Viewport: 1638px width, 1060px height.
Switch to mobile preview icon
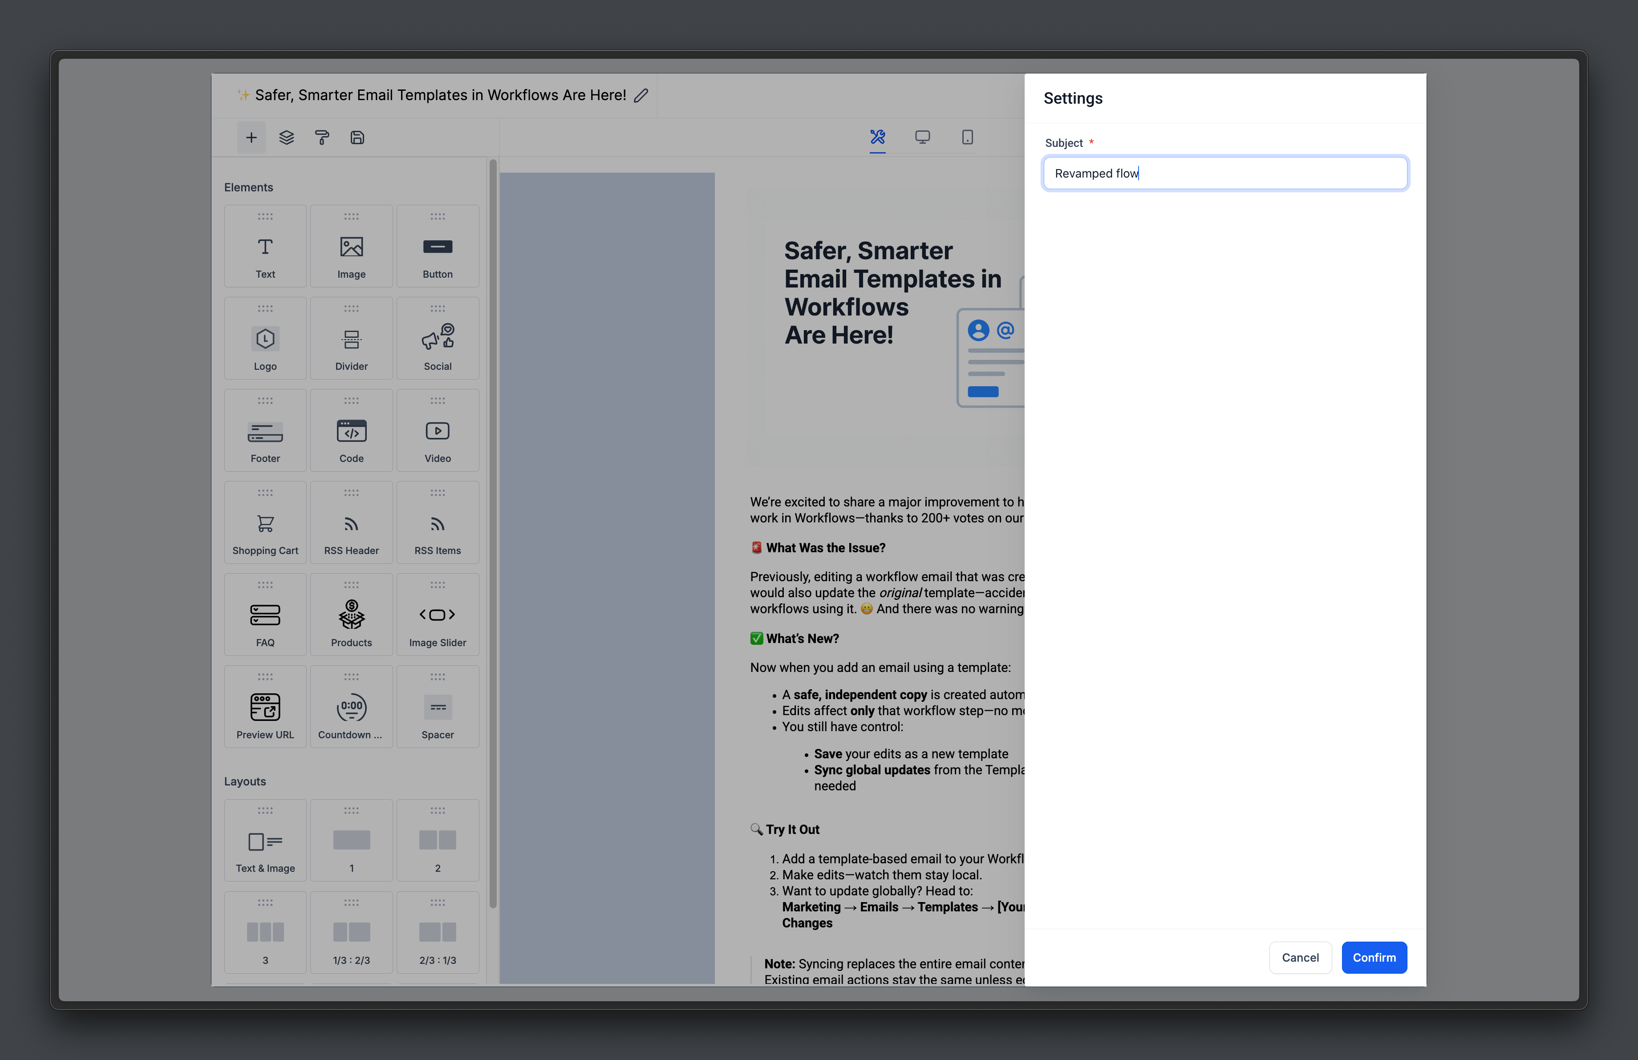(967, 137)
